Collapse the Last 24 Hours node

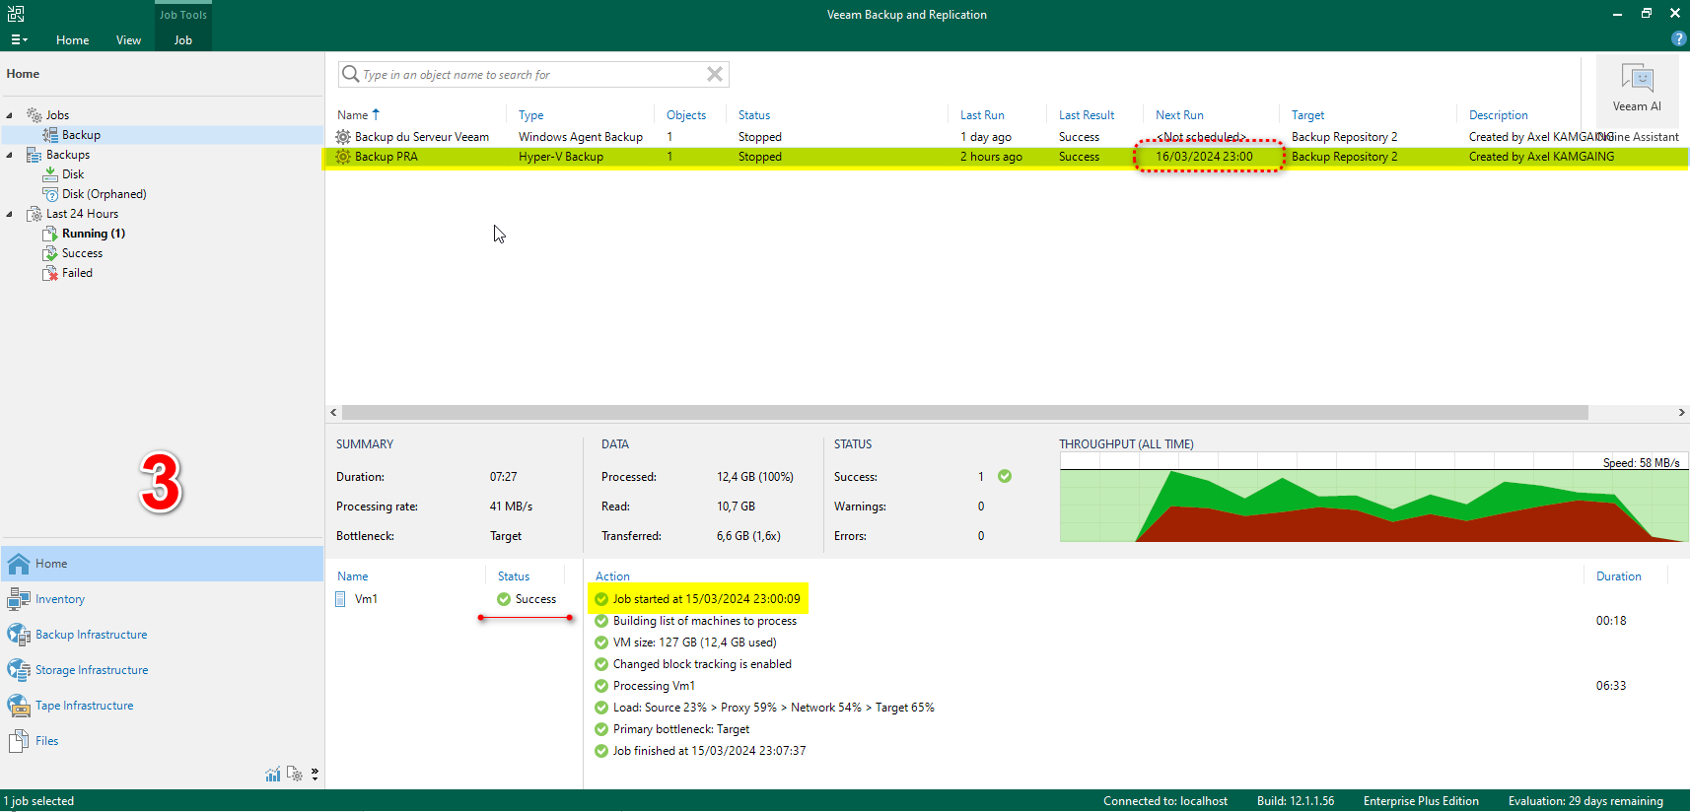[10, 214]
